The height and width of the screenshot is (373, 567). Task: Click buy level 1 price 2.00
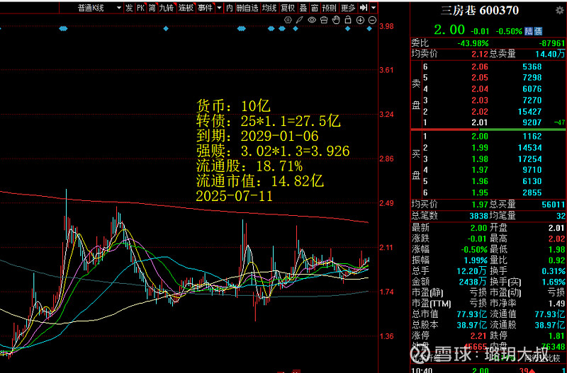pos(480,137)
